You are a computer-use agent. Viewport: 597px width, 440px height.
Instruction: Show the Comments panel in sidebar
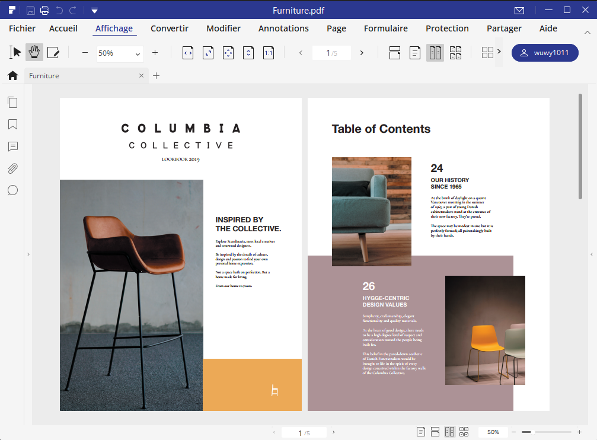pos(12,146)
